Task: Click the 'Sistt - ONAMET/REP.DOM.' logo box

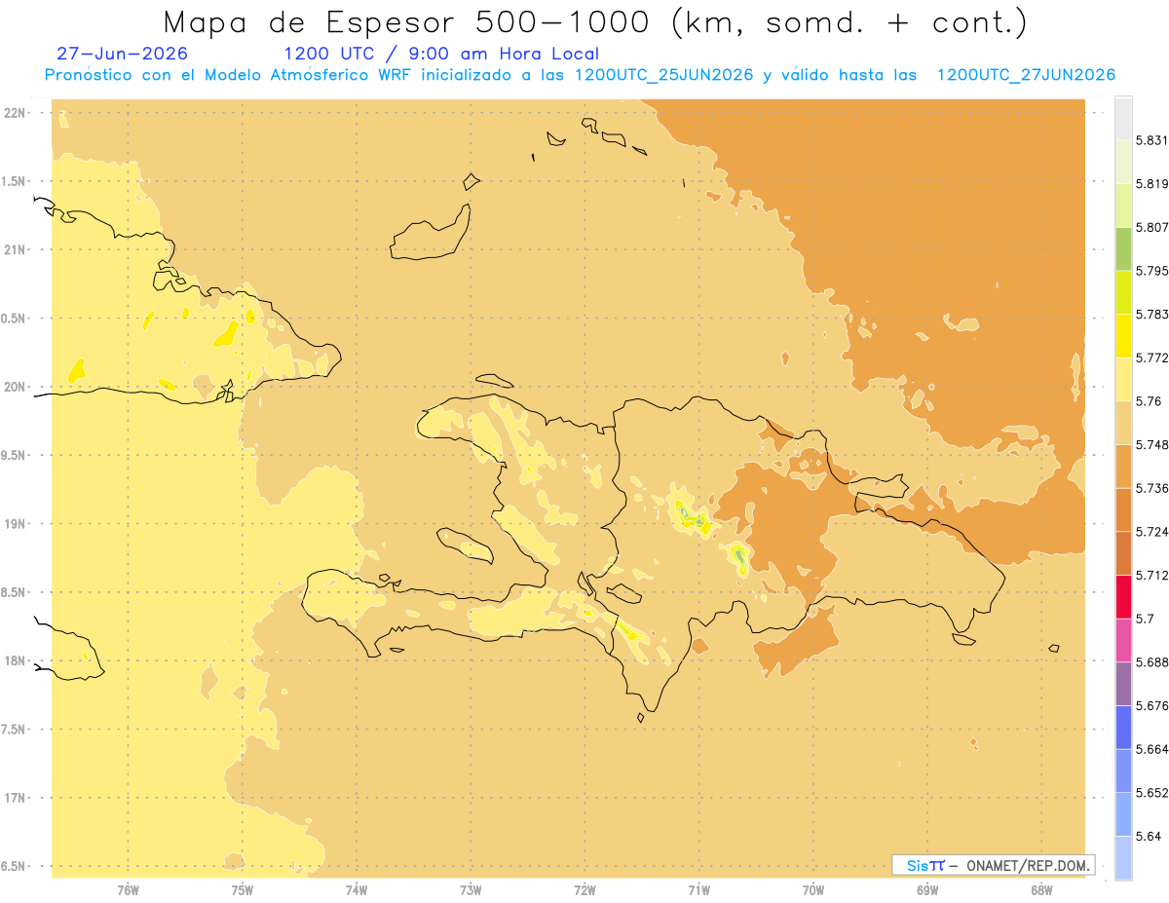Action: coord(993,865)
